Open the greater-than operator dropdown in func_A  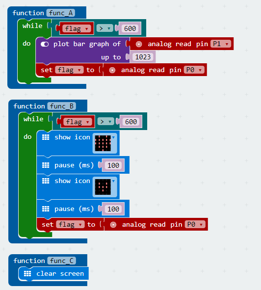pos(104,28)
